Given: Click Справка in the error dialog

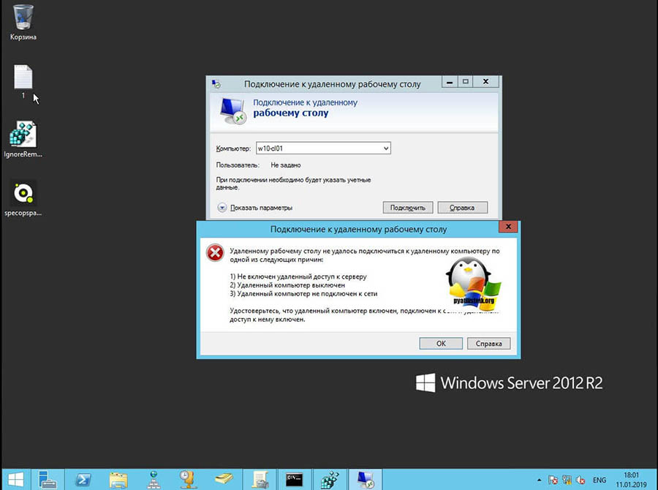Looking at the screenshot, I should (x=488, y=343).
